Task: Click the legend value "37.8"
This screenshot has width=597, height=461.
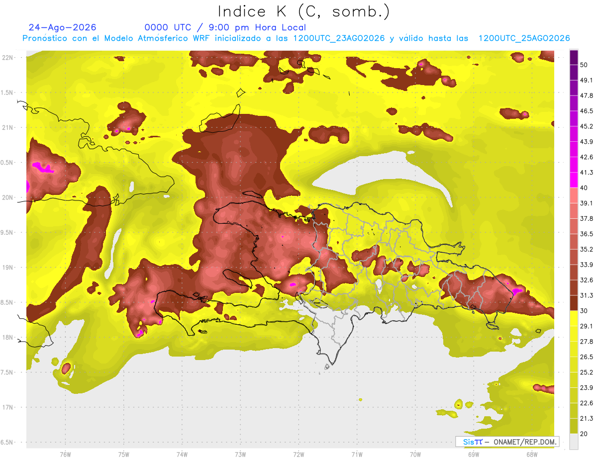Action: [x=587, y=218]
